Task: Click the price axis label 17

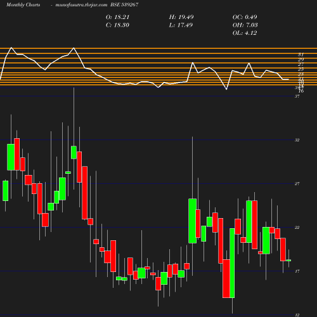Action: click(x=297, y=271)
